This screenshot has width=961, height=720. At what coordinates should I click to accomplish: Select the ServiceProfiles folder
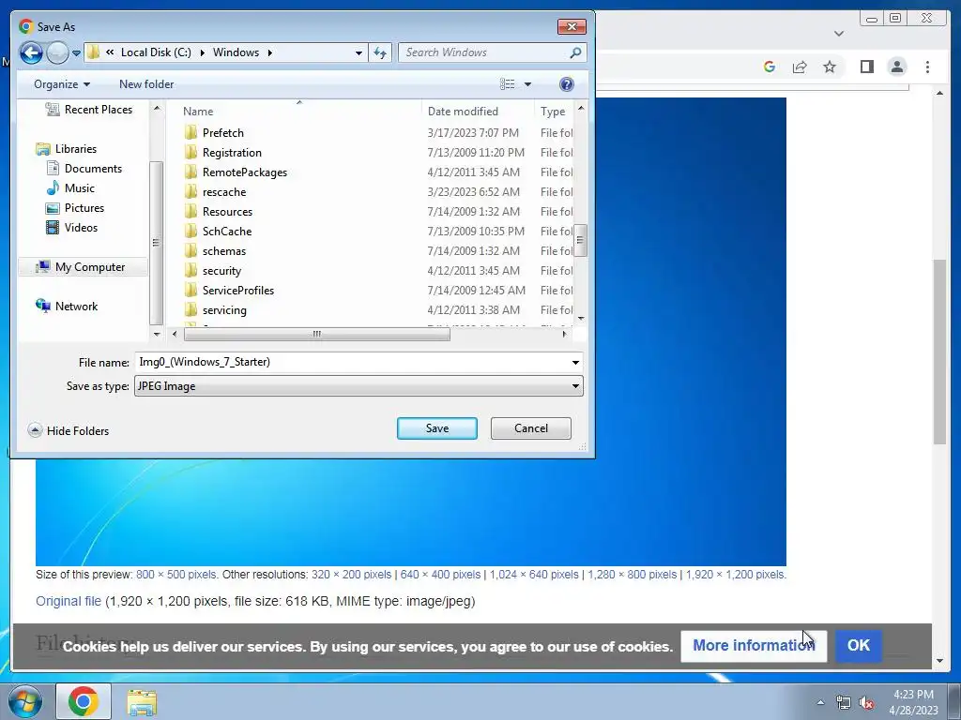[x=229, y=291]
